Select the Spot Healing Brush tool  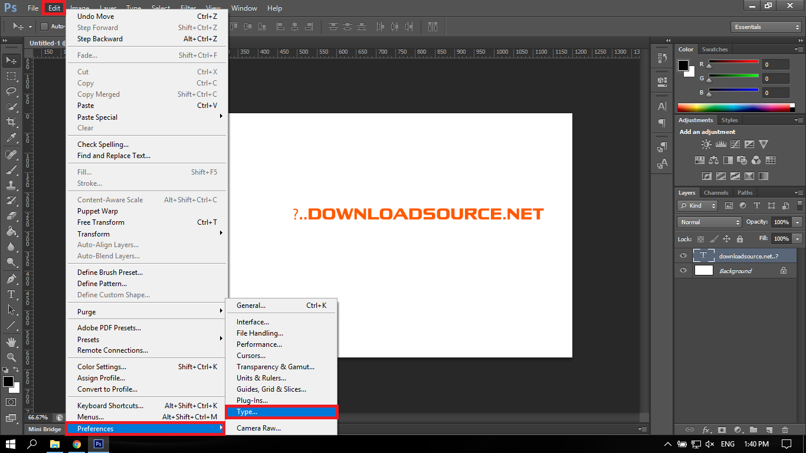(x=11, y=155)
